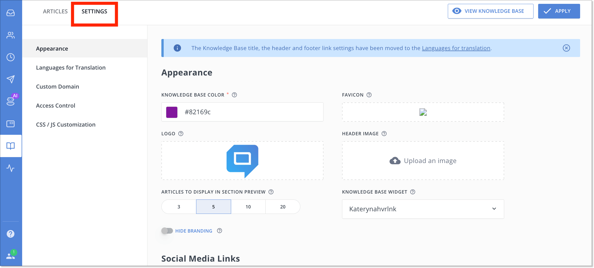The width and height of the screenshot is (594, 268).
Task: Open the Languages for translation link
Action: [456, 48]
